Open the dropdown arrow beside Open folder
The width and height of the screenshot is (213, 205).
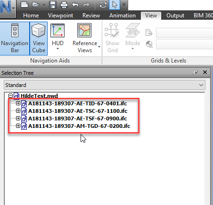(x=44, y=5)
